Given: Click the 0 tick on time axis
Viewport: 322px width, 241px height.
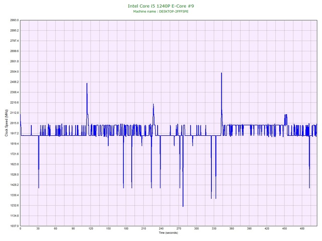Looking at the screenshot, I should 20,229.
